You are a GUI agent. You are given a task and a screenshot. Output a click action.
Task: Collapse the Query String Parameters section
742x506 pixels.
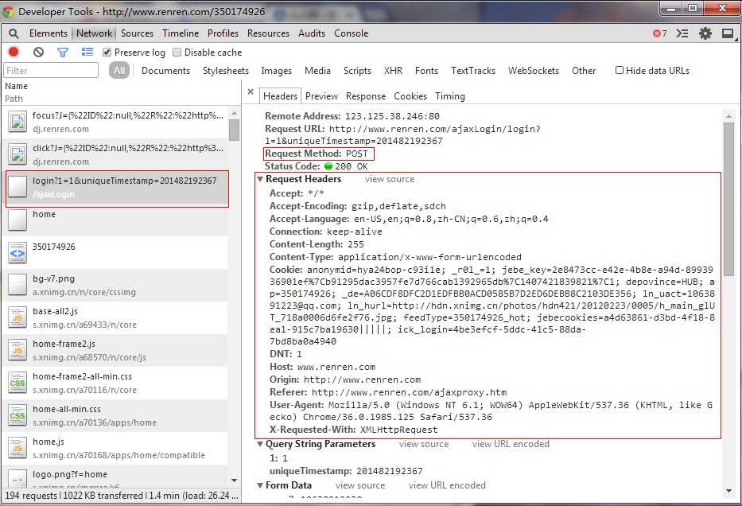260,444
